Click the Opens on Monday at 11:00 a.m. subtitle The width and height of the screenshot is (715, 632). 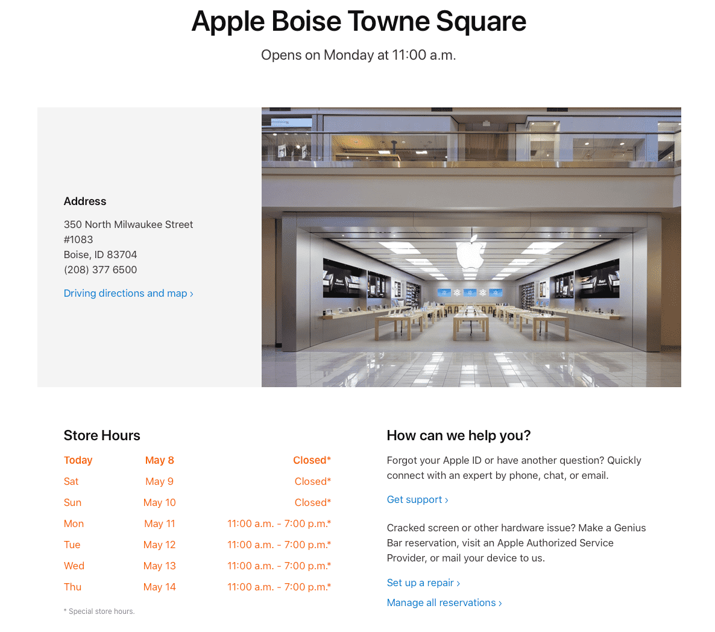pyautogui.click(x=358, y=55)
